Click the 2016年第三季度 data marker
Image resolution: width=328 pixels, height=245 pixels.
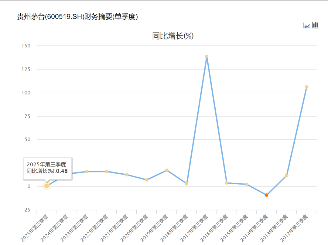pyautogui.click(x=226, y=183)
